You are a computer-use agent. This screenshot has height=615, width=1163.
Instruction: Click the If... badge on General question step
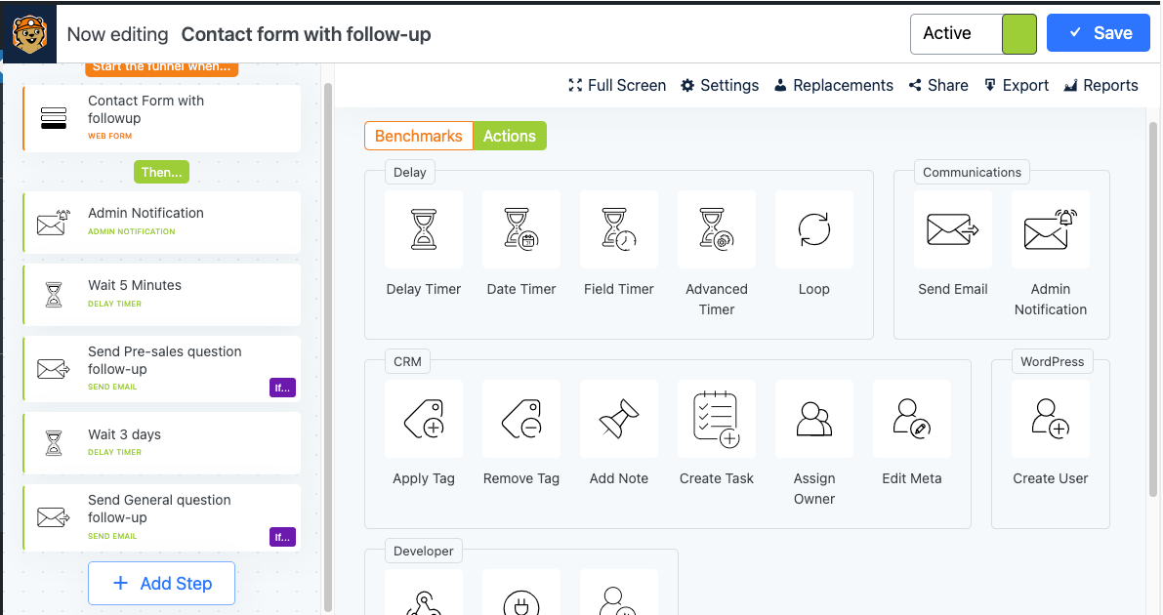282,537
